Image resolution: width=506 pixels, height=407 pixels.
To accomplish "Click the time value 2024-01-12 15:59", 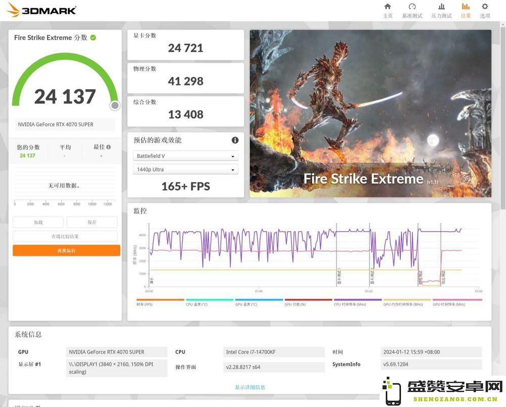I will click(431, 352).
